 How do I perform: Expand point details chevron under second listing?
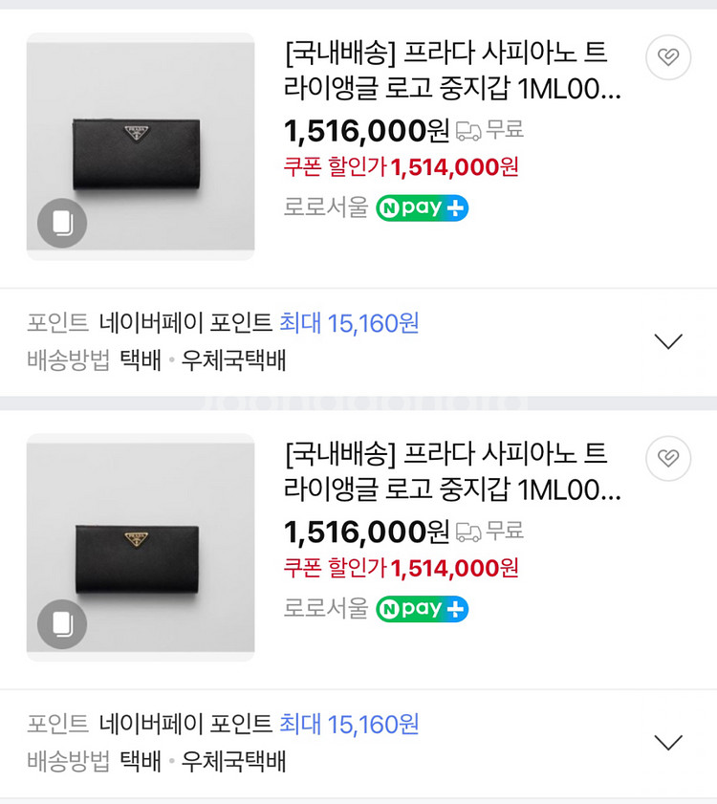coord(668,742)
